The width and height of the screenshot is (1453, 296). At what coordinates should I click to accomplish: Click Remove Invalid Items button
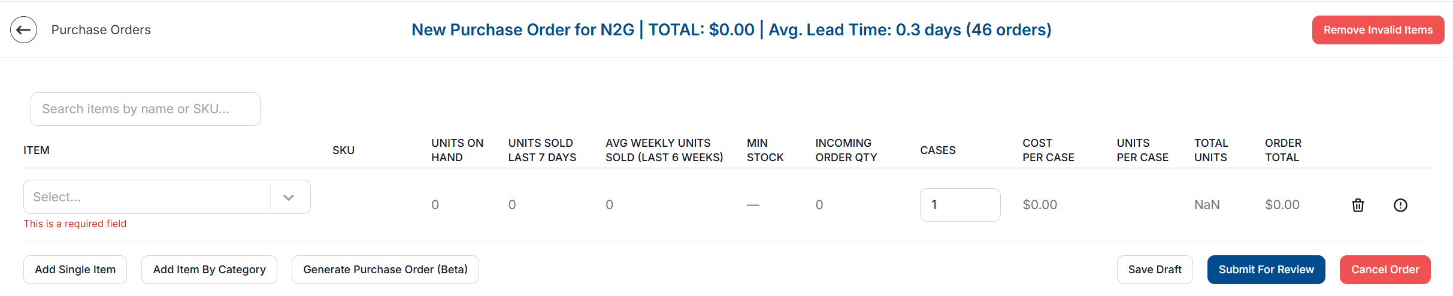[x=1378, y=30]
